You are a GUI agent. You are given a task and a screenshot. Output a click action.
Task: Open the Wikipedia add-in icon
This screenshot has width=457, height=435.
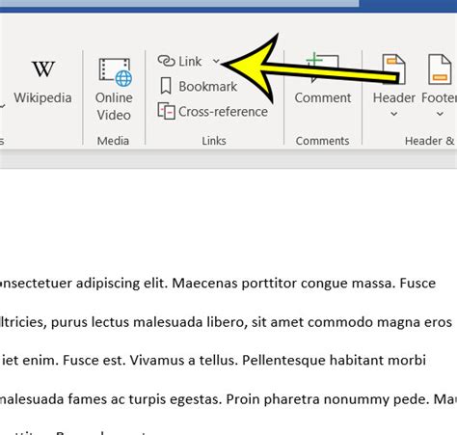pyautogui.click(x=43, y=68)
